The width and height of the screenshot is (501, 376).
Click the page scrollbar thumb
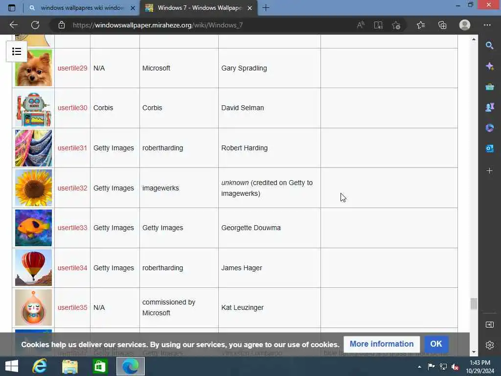point(474,304)
